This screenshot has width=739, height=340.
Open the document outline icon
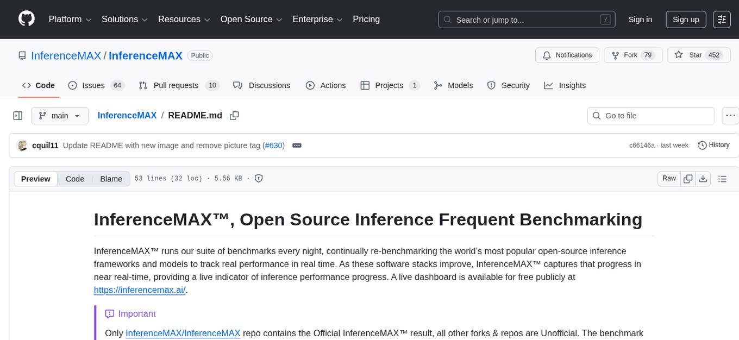coord(722,179)
